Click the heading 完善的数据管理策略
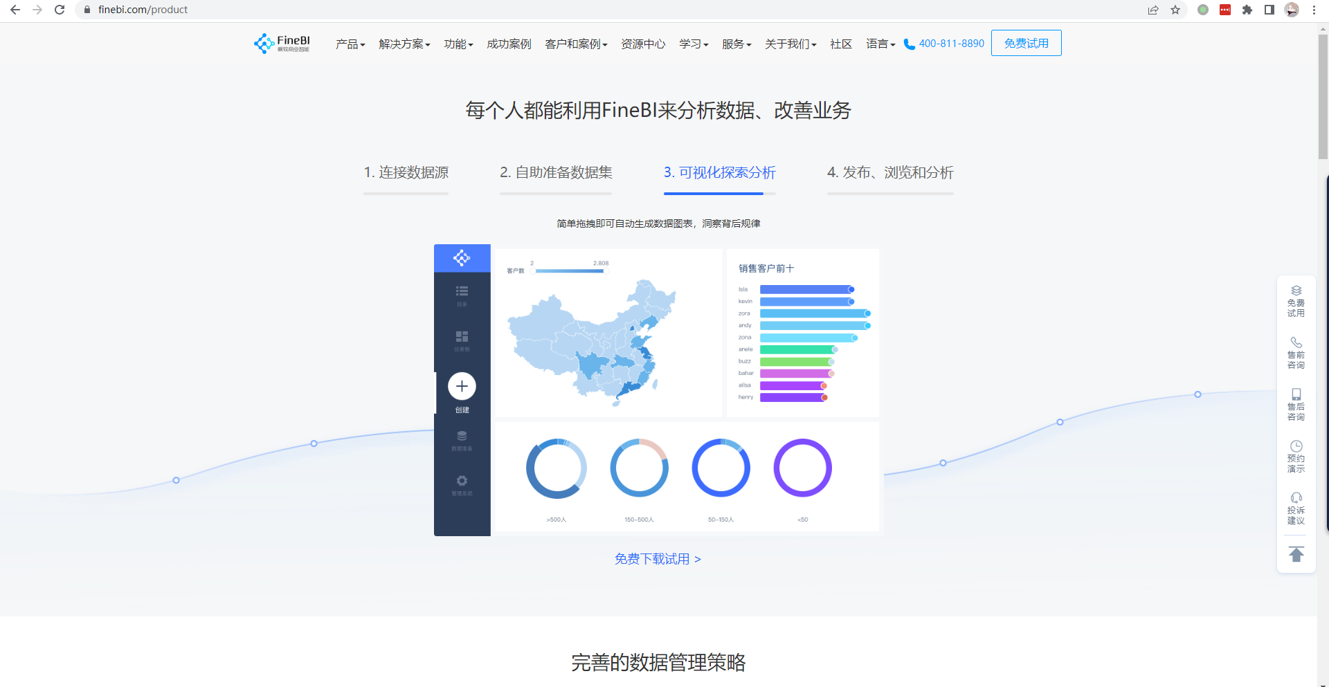 click(658, 662)
